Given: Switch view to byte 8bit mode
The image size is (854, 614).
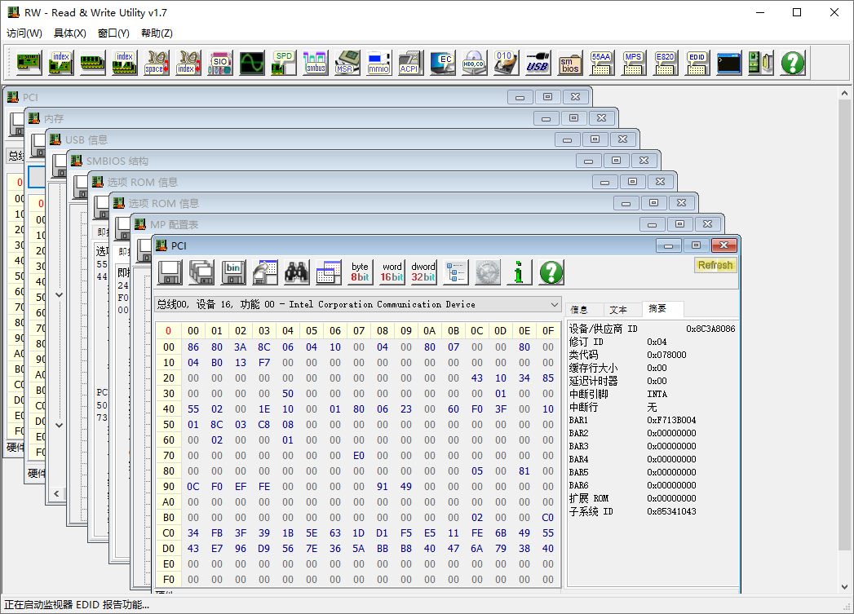Looking at the screenshot, I should point(360,272).
